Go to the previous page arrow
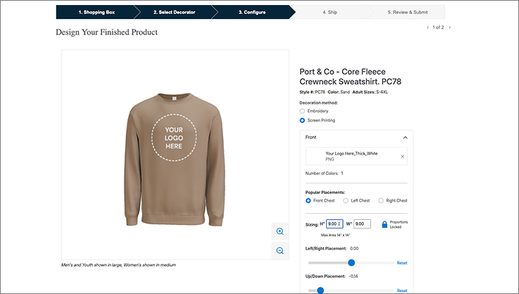Image resolution: width=519 pixels, height=294 pixels. click(428, 27)
